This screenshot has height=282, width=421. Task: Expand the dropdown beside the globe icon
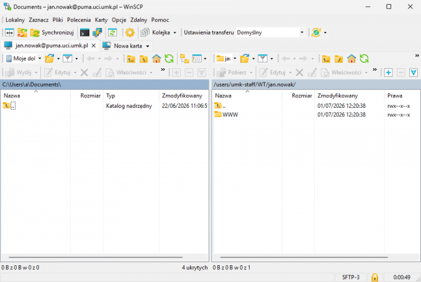click(325, 33)
